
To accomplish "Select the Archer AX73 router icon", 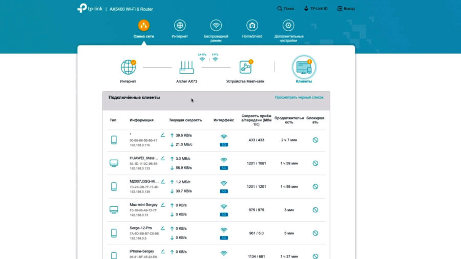I will pos(186,67).
